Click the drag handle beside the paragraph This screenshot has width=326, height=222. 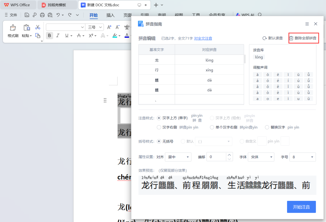(x=105, y=100)
